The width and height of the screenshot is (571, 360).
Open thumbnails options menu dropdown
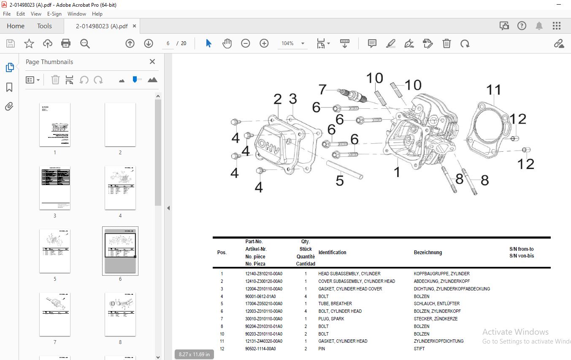click(32, 80)
